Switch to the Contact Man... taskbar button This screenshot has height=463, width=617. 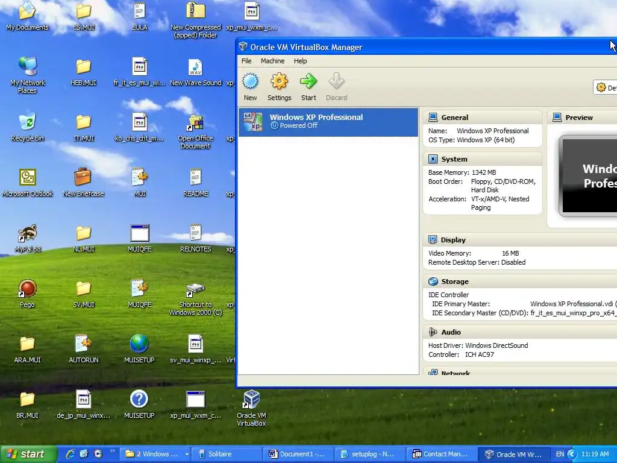[x=442, y=454]
